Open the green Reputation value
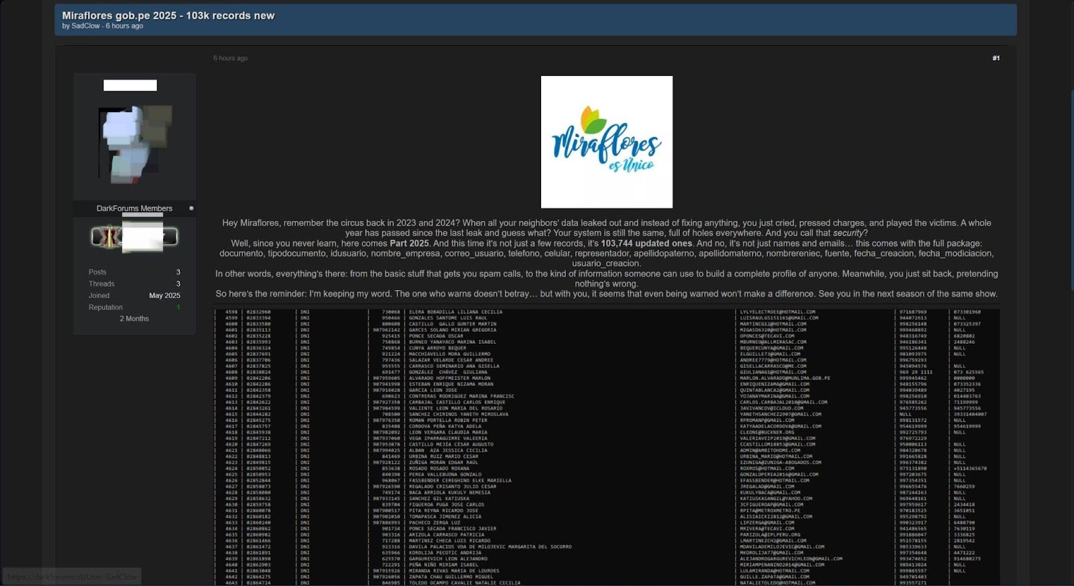The image size is (1074, 586). (x=179, y=307)
